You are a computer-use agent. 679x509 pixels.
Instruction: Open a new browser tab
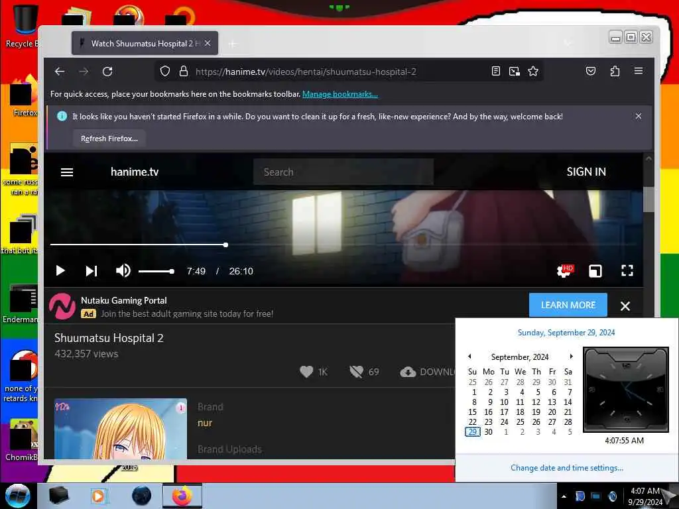pos(233,44)
